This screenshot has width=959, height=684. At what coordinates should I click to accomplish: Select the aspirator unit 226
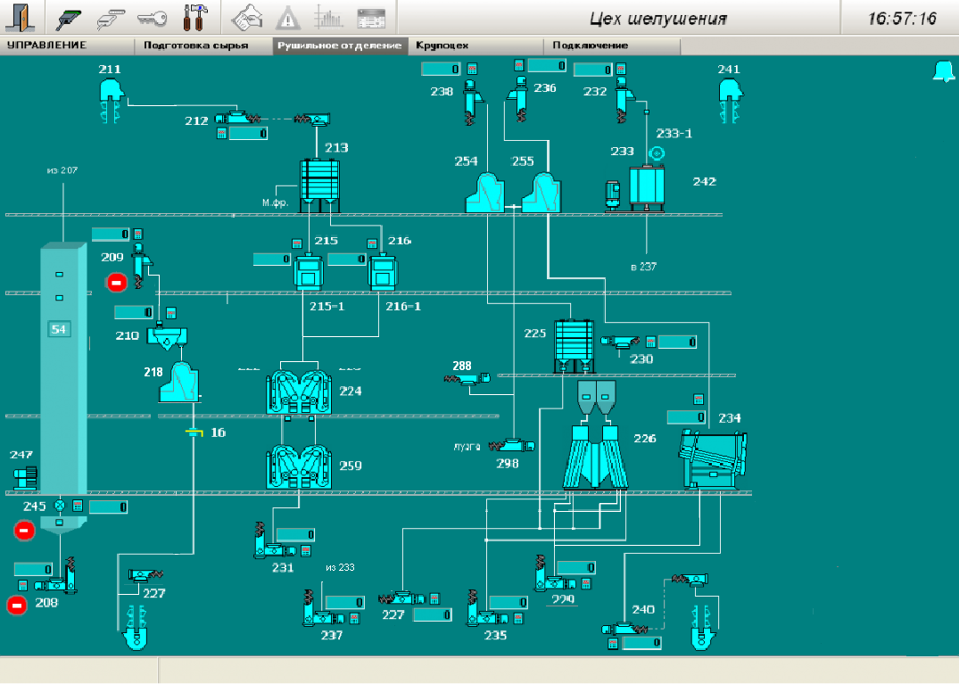coord(597,455)
